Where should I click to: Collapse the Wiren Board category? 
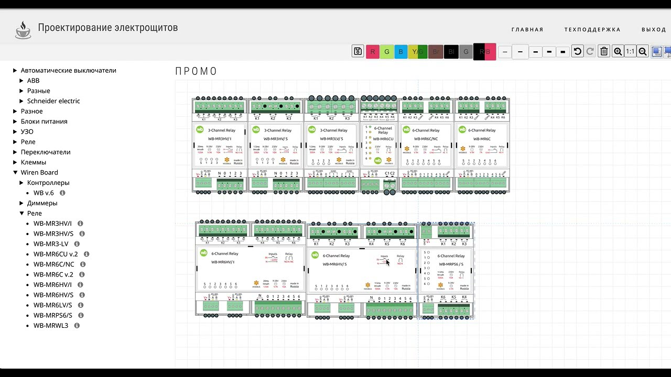click(15, 172)
